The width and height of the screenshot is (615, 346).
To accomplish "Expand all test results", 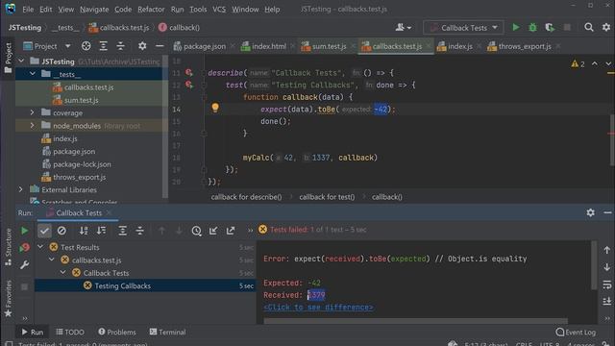I will (122, 231).
